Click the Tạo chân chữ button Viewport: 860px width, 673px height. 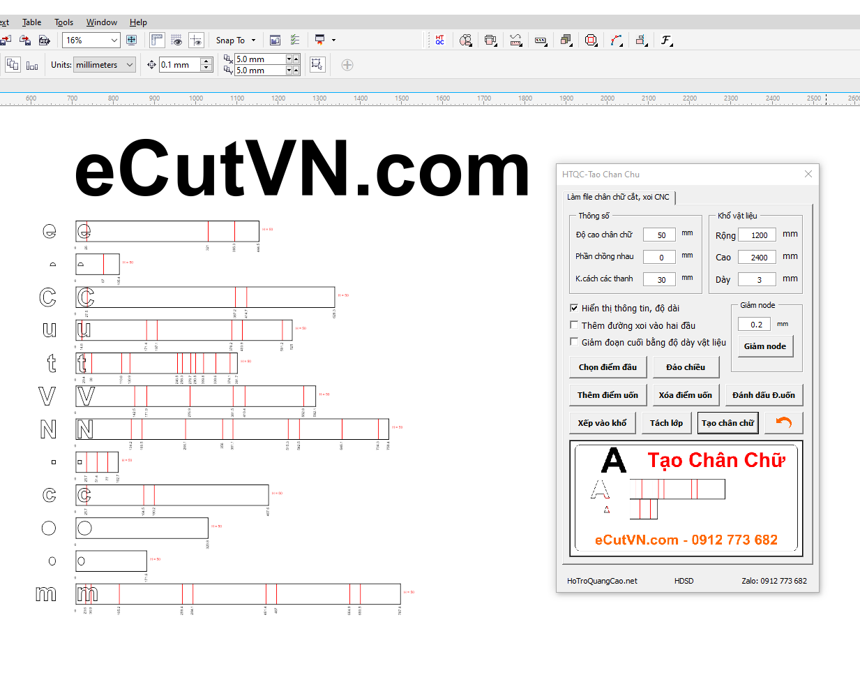728,423
